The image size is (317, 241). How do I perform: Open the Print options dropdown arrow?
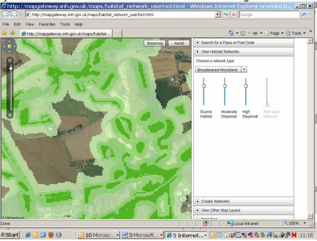coord(261,33)
